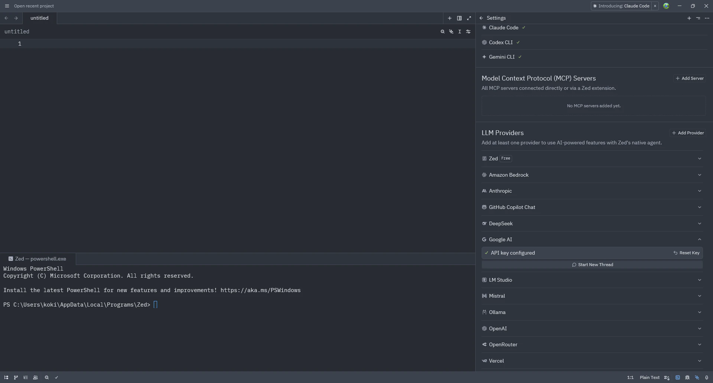
Task: Click the 1:1 cursor position indicator
Action: click(630, 377)
